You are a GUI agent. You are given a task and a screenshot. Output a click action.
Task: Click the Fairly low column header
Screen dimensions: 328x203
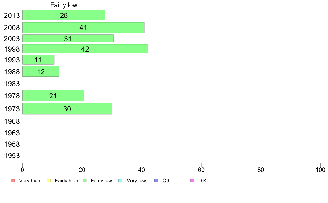coord(64,5)
